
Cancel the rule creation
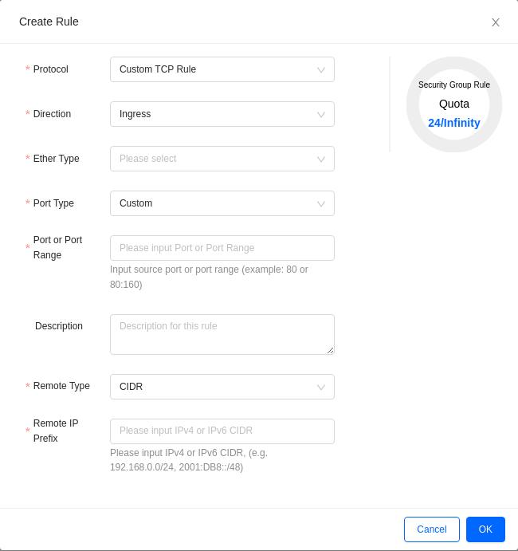click(432, 529)
